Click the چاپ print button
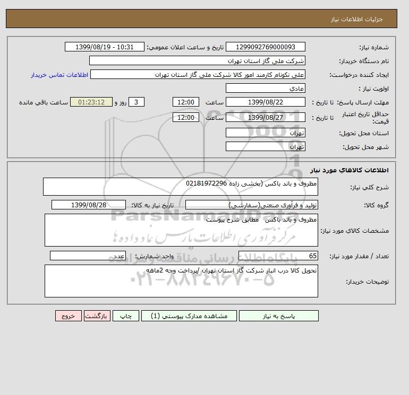 [x=126, y=316]
